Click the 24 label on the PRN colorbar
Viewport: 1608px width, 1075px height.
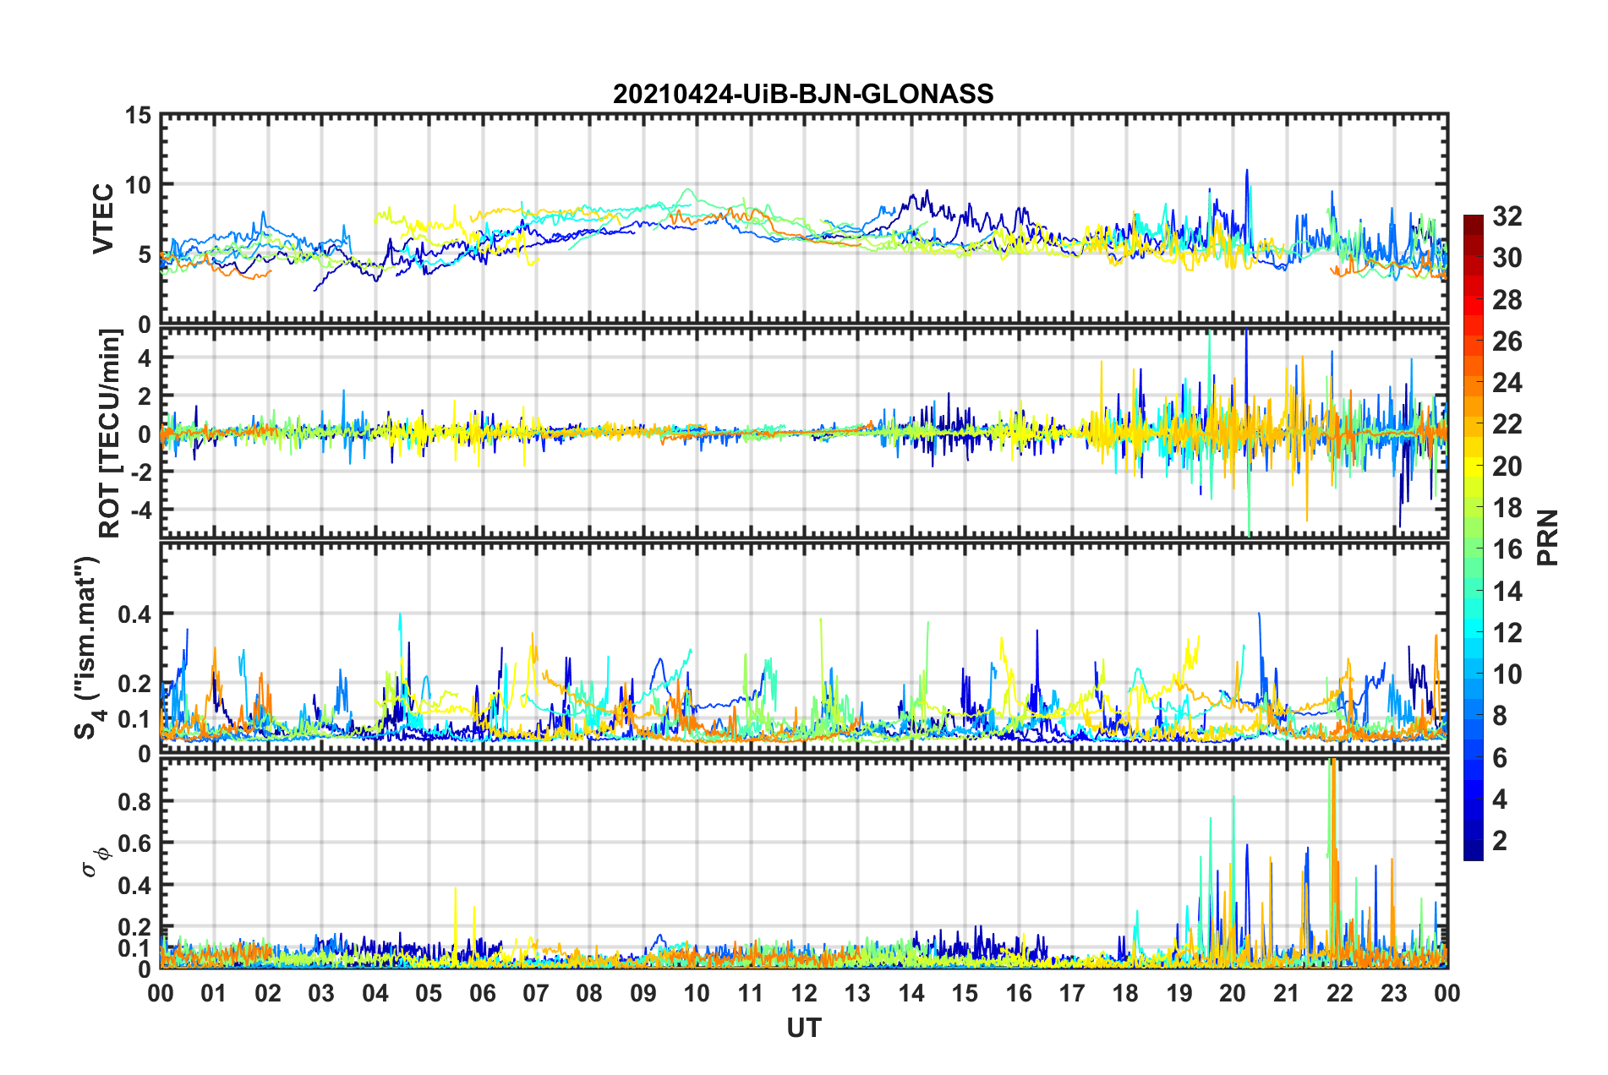[x=1507, y=383]
